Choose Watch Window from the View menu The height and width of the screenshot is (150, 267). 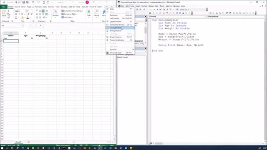[120, 31]
